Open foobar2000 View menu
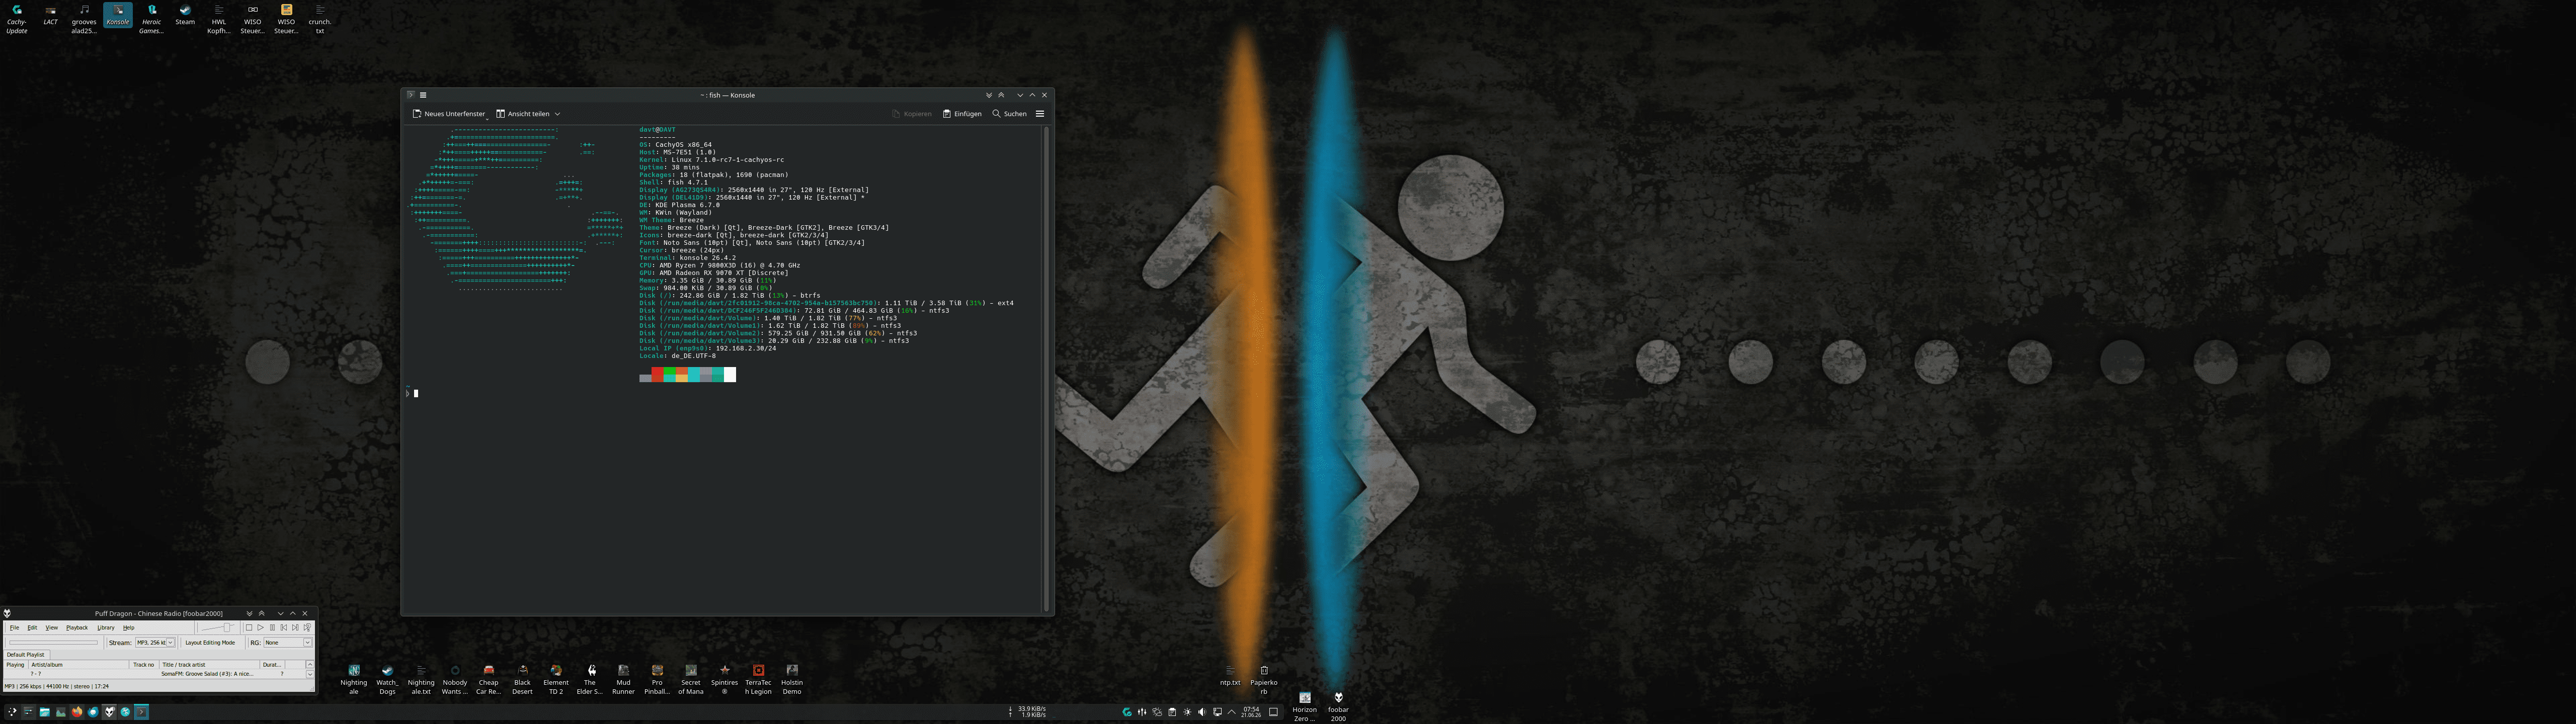The height and width of the screenshot is (724, 2576). [x=51, y=628]
